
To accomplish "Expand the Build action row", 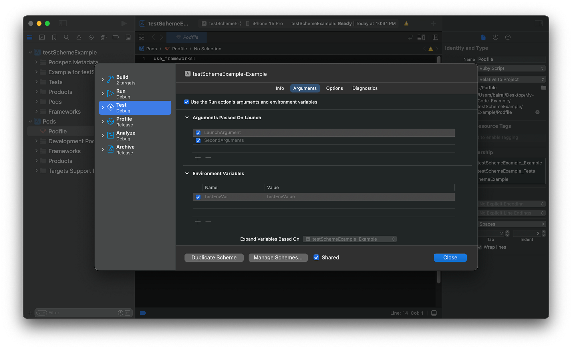I will pyautogui.click(x=103, y=80).
